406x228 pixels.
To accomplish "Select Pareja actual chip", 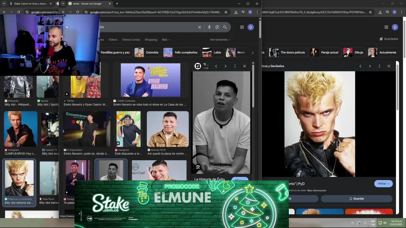I will tap(325, 53).
